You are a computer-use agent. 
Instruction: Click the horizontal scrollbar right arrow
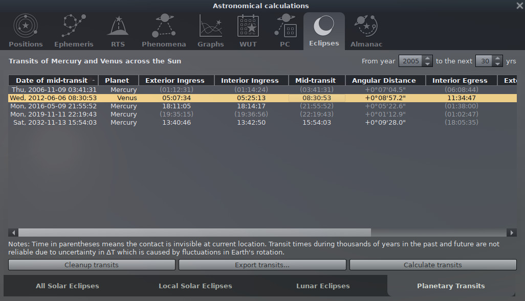(x=511, y=233)
